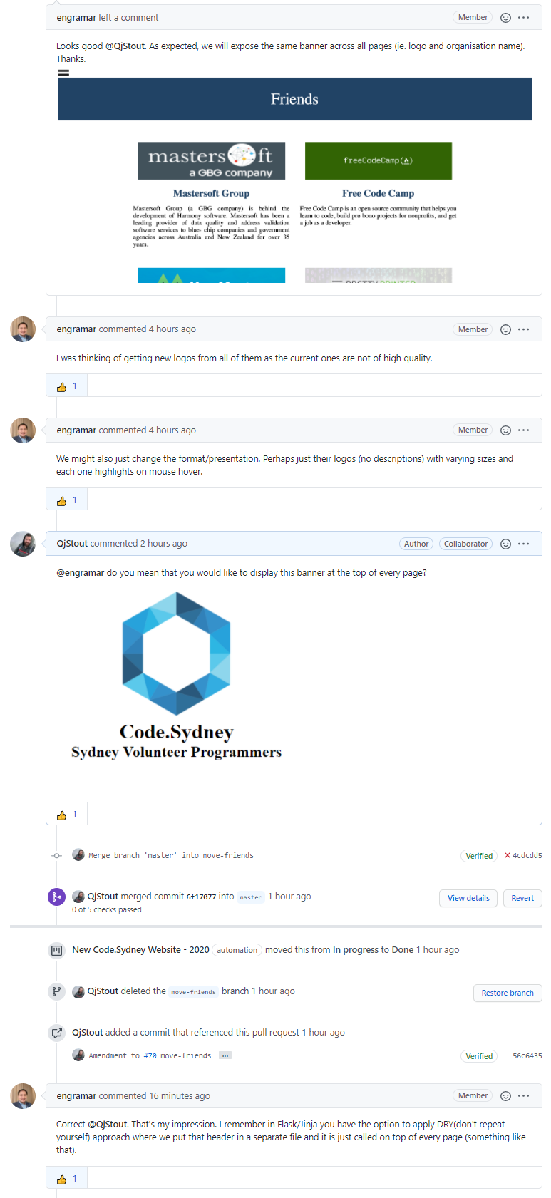Click the cross-reference commit icon near QjStout's commit
Viewport: 551px width, 1198px height.
(56, 1033)
